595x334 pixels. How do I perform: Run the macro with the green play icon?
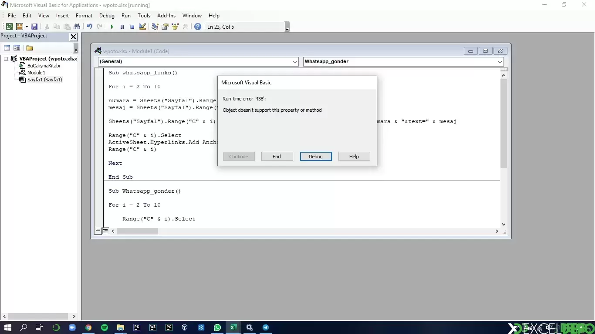tap(112, 27)
